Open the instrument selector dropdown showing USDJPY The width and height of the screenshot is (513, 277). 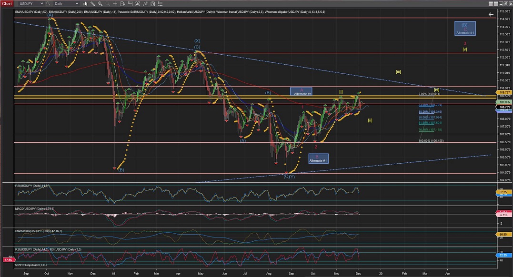[31, 4]
